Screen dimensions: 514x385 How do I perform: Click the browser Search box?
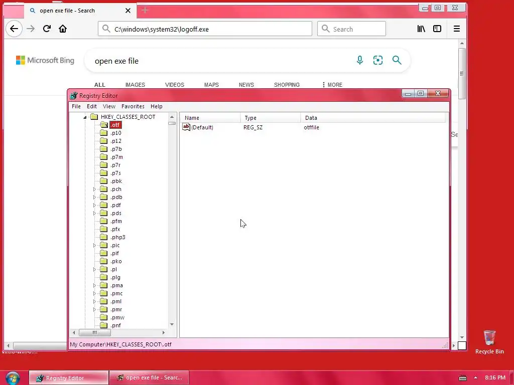click(x=351, y=29)
